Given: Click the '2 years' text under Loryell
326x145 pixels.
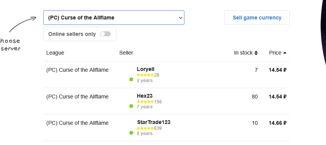Looking at the screenshot, I should coord(145,81).
